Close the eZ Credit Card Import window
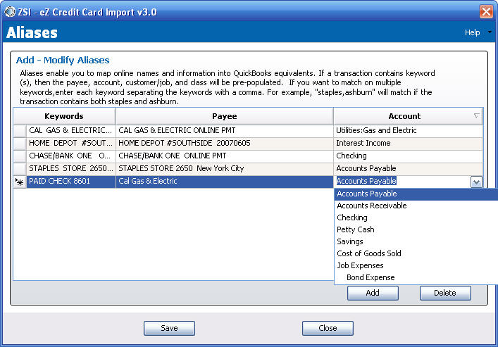 [486, 12]
